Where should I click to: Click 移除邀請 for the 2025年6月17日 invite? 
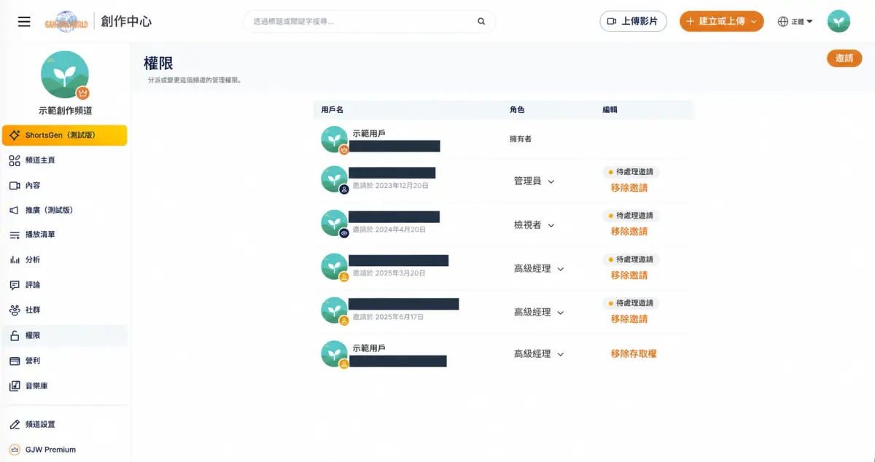(629, 318)
